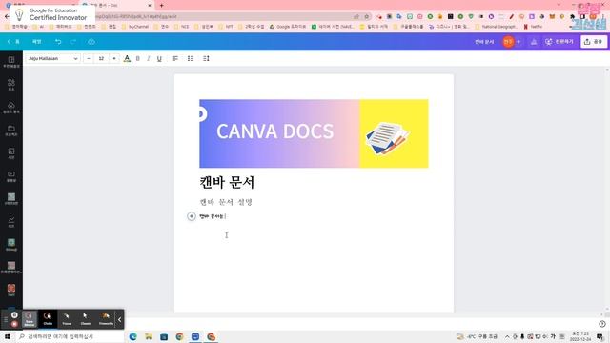
Task: Open new browser tab with plus
Action: pyautogui.click(x=161, y=6)
